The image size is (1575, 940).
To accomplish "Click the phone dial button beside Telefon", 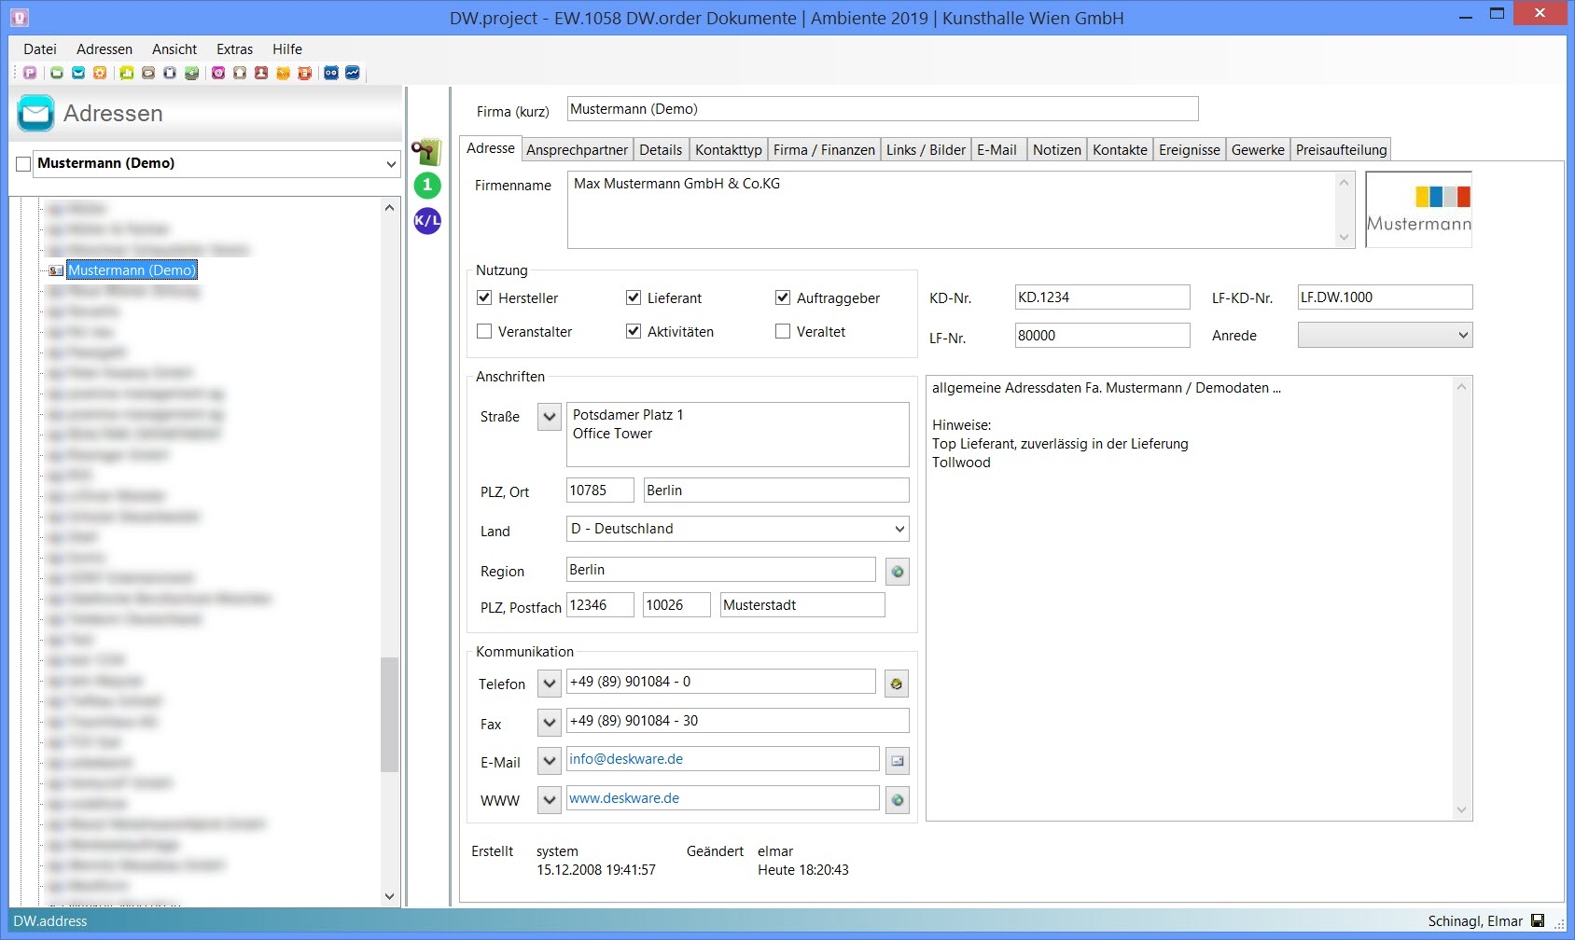I will [897, 684].
